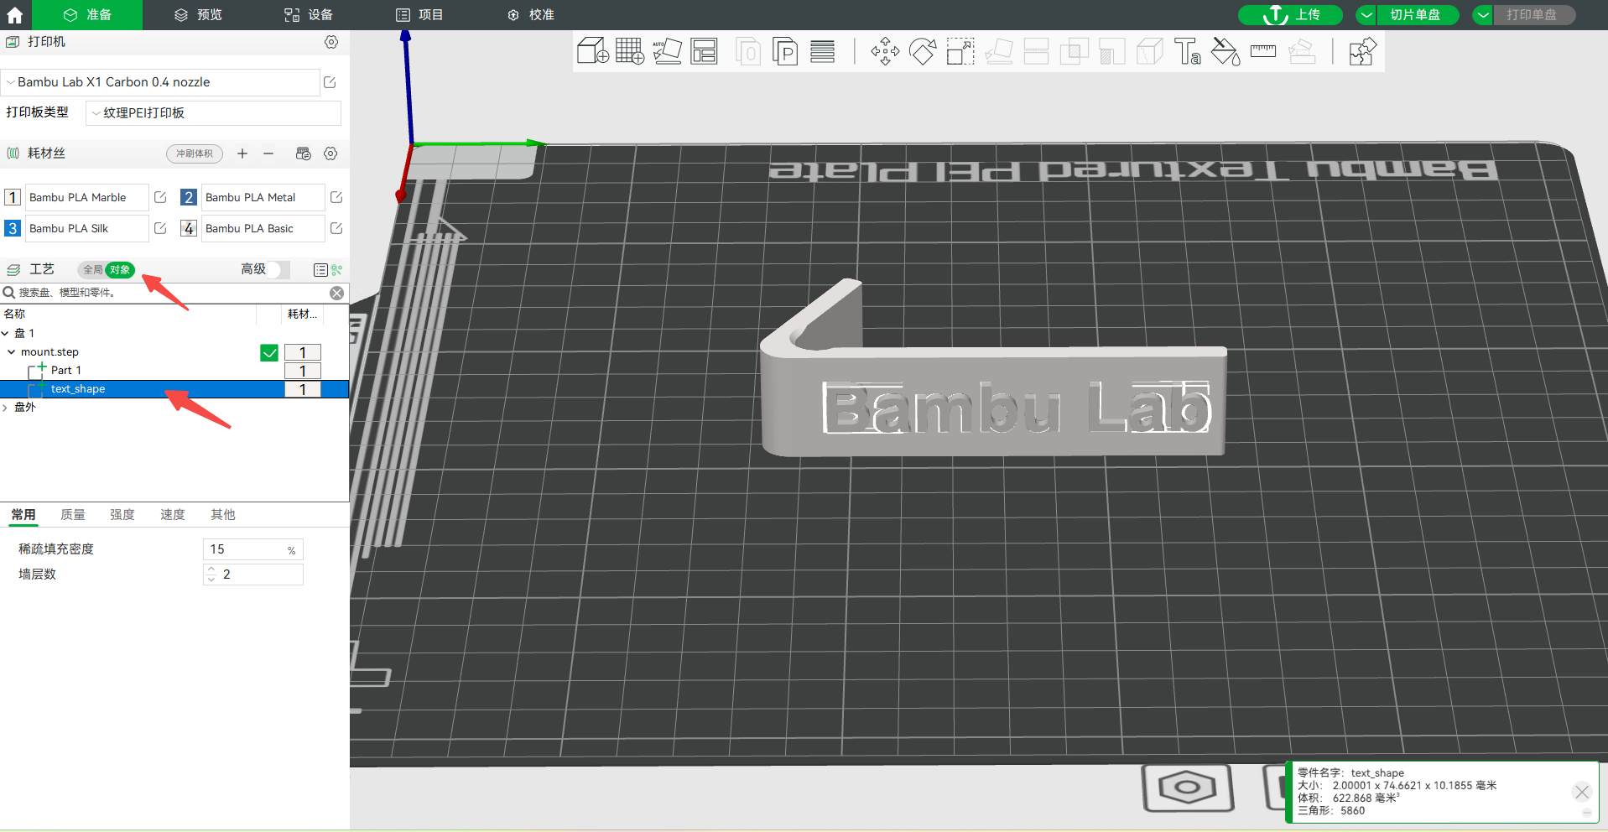Open the 速度 (Speed) settings tab
This screenshot has width=1608, height=832.
coord(173,515)
